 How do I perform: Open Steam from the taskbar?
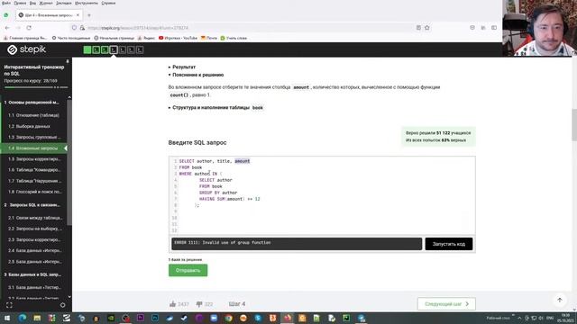(x=184, y=318)
